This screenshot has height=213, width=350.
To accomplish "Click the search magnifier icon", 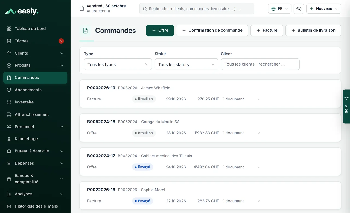I will pyautogui.click(x=145, y=9).
